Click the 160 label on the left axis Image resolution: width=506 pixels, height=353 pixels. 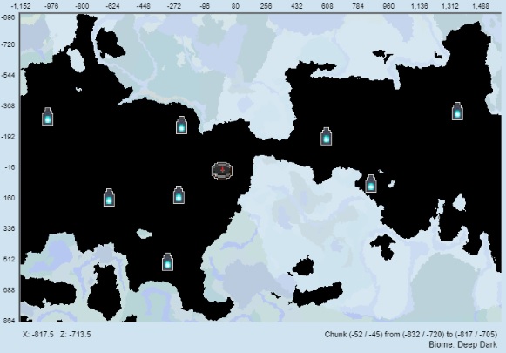coord(10,198)
